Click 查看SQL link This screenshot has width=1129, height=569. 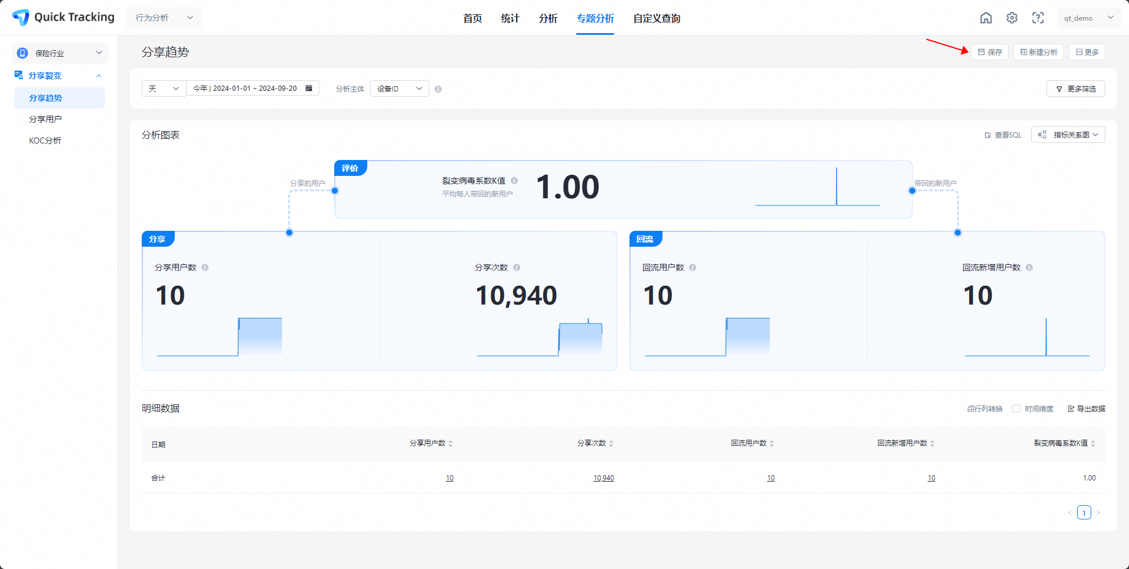coord(1003,135)
